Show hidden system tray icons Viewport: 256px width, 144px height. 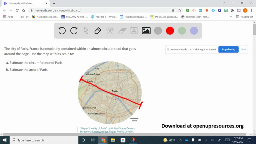[180, 140]
